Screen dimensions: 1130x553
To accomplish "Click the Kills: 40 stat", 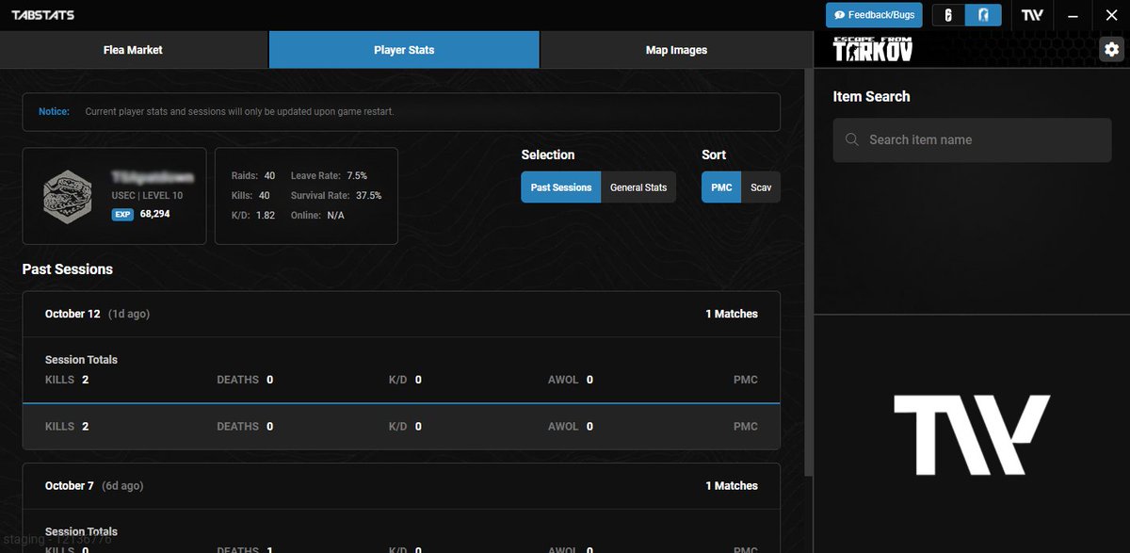I will tap(250, 196).
